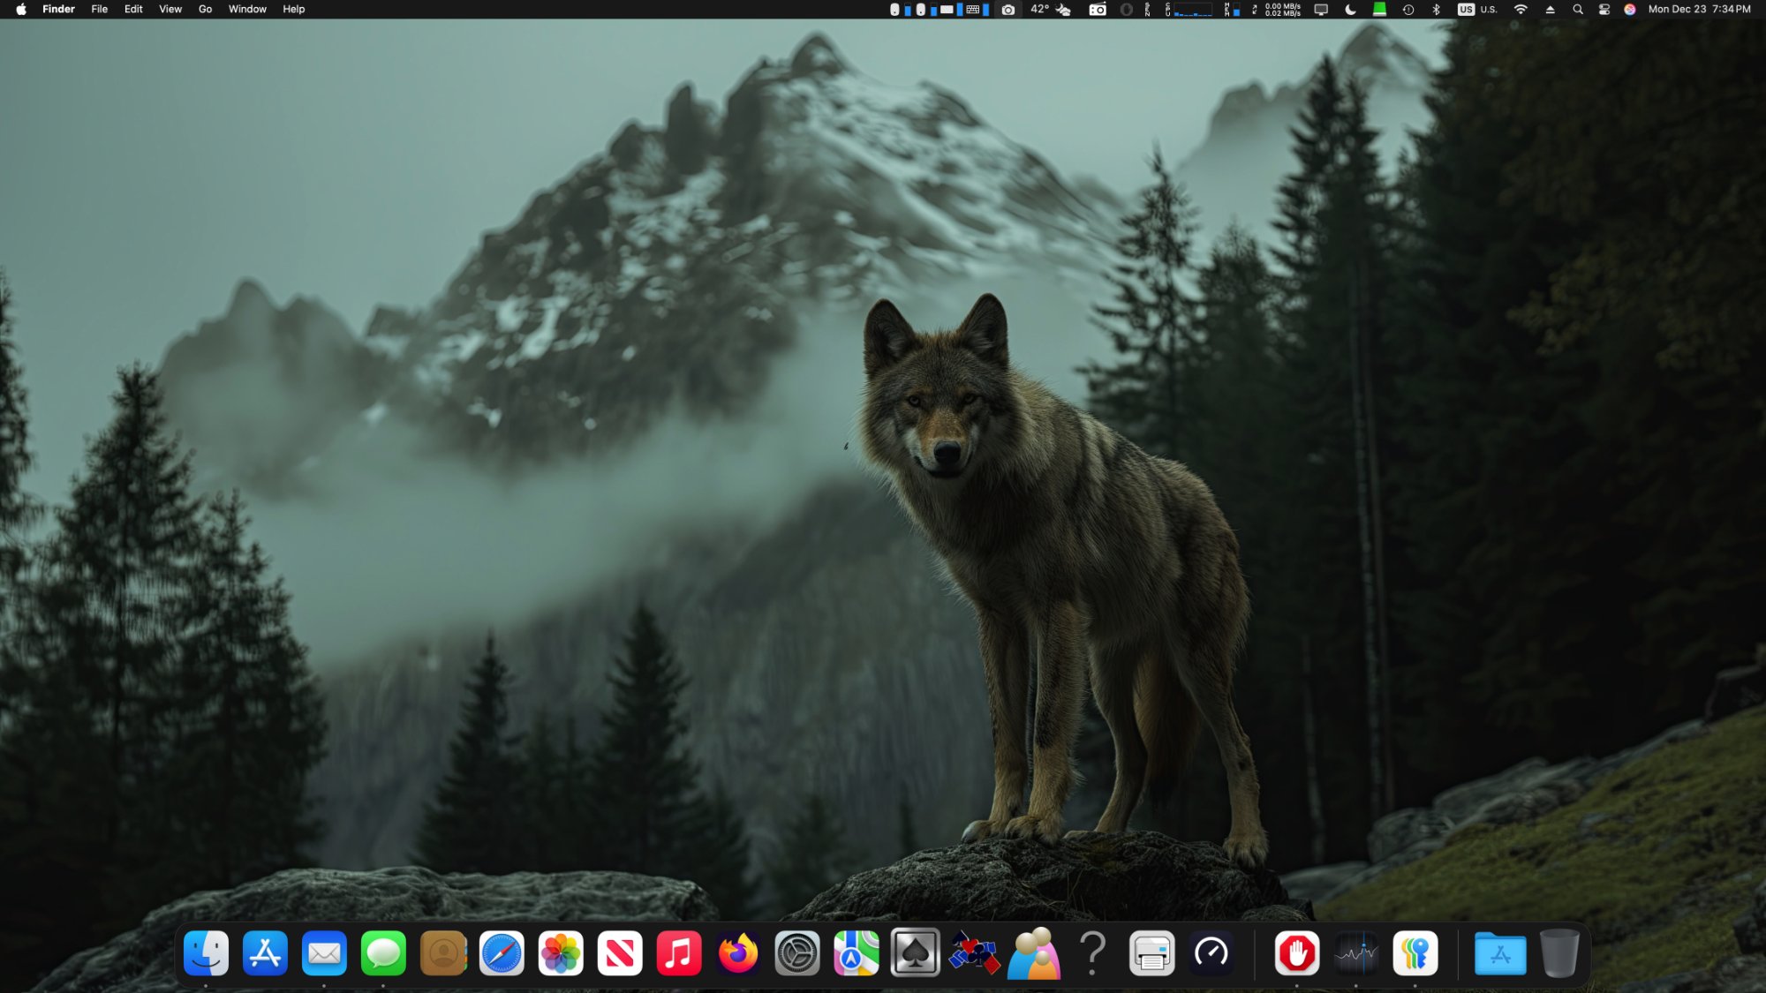Open the Go menu
Screen dimensions: 1766x993
pos(205,10)
